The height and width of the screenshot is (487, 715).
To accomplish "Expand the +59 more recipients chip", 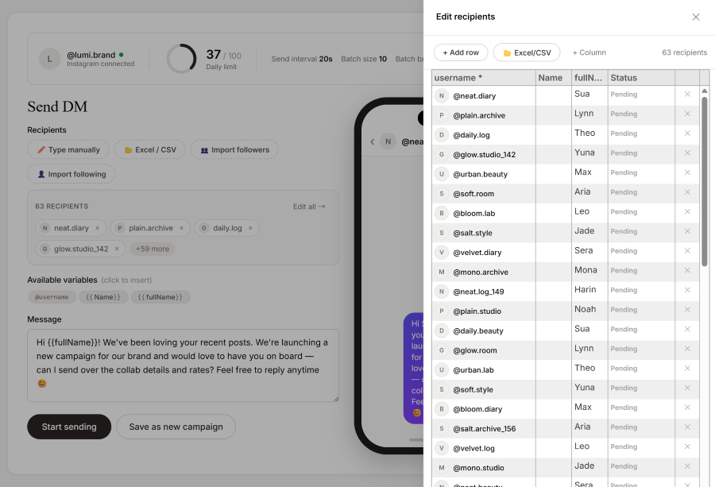I will [153, 249].
